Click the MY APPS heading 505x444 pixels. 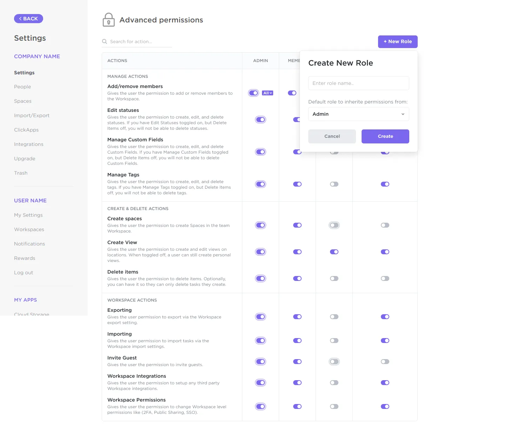25,300
